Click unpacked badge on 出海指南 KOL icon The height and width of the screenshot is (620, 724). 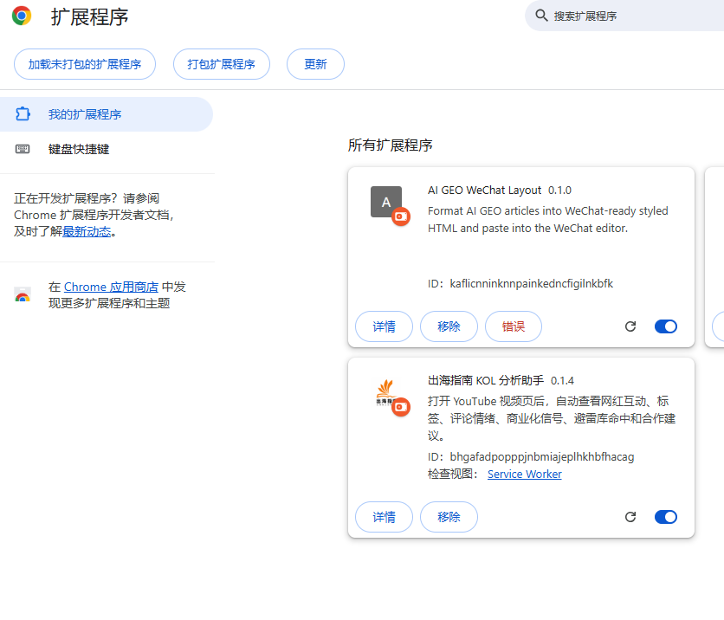[x=401, y=407]
